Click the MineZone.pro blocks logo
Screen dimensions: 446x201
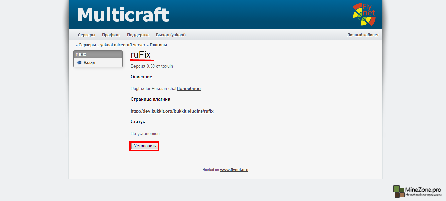(x=399, y=191)
